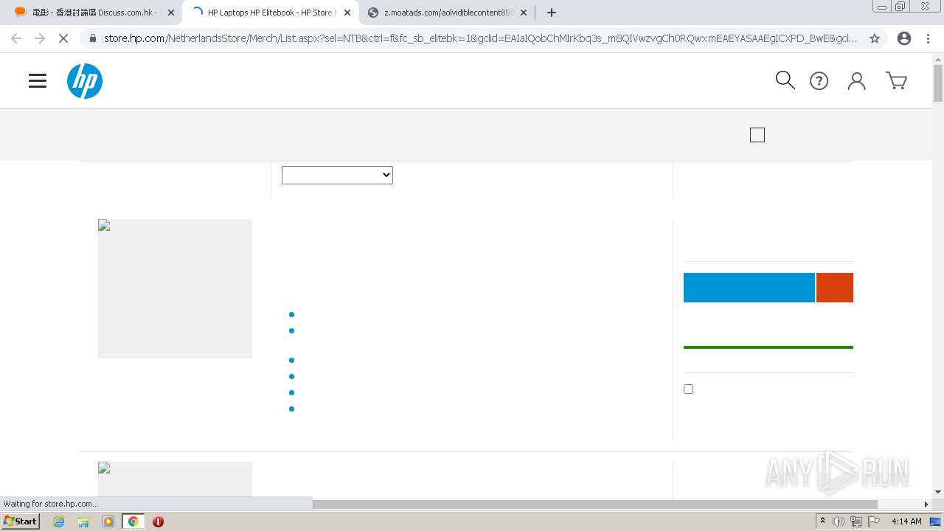Open the empty sort dropdown
944x531 pixels.
337,175
